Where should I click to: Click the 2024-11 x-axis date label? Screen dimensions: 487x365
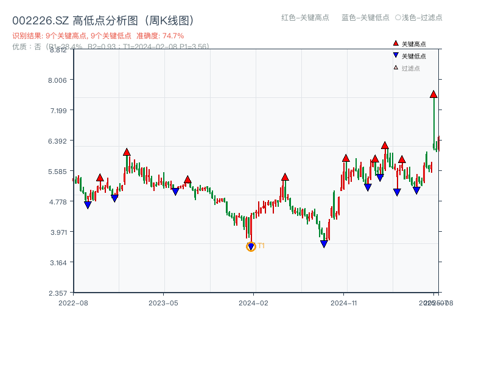point(343,302)
